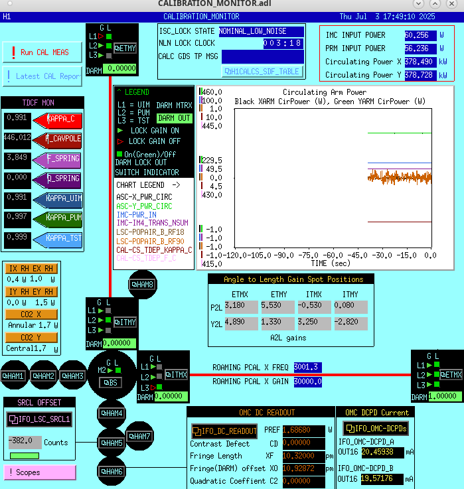This screenshot has height=489, width=464.
Task: Click the KAPPA_C red arrow indicator
Action: coord(58,121)
